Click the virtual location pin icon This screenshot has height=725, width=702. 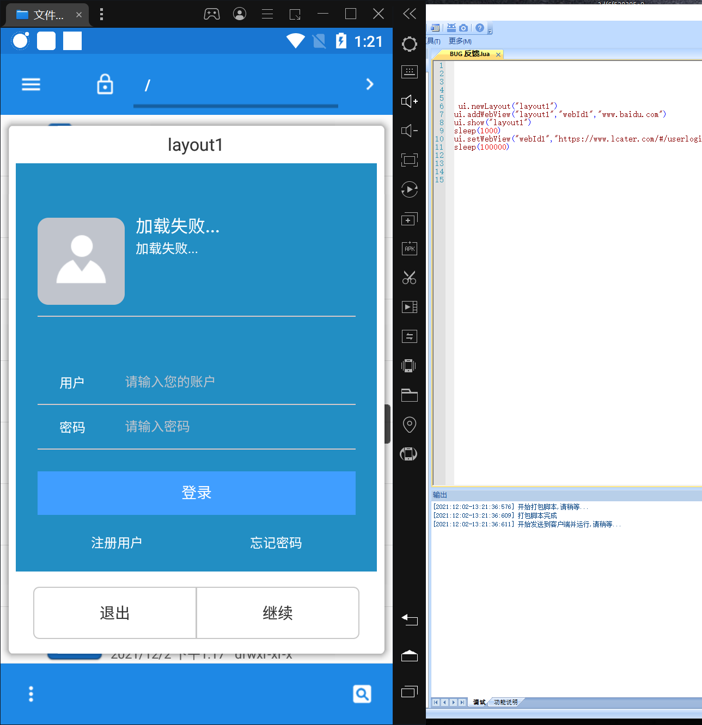coord(410,425)
